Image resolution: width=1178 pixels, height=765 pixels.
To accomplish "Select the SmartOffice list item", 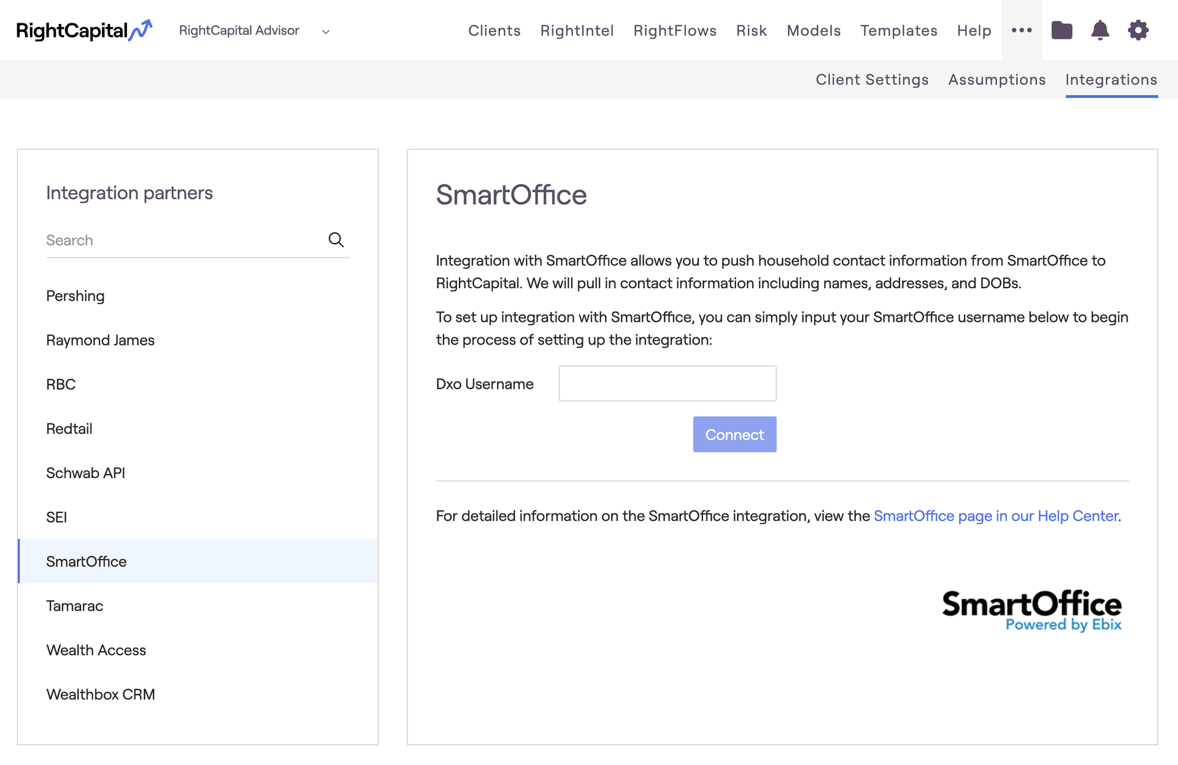I will click(198, 561).
